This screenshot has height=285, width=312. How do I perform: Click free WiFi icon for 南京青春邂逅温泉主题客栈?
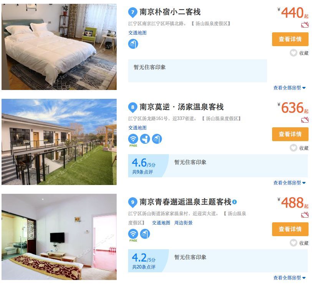click(x=133, y=234)
